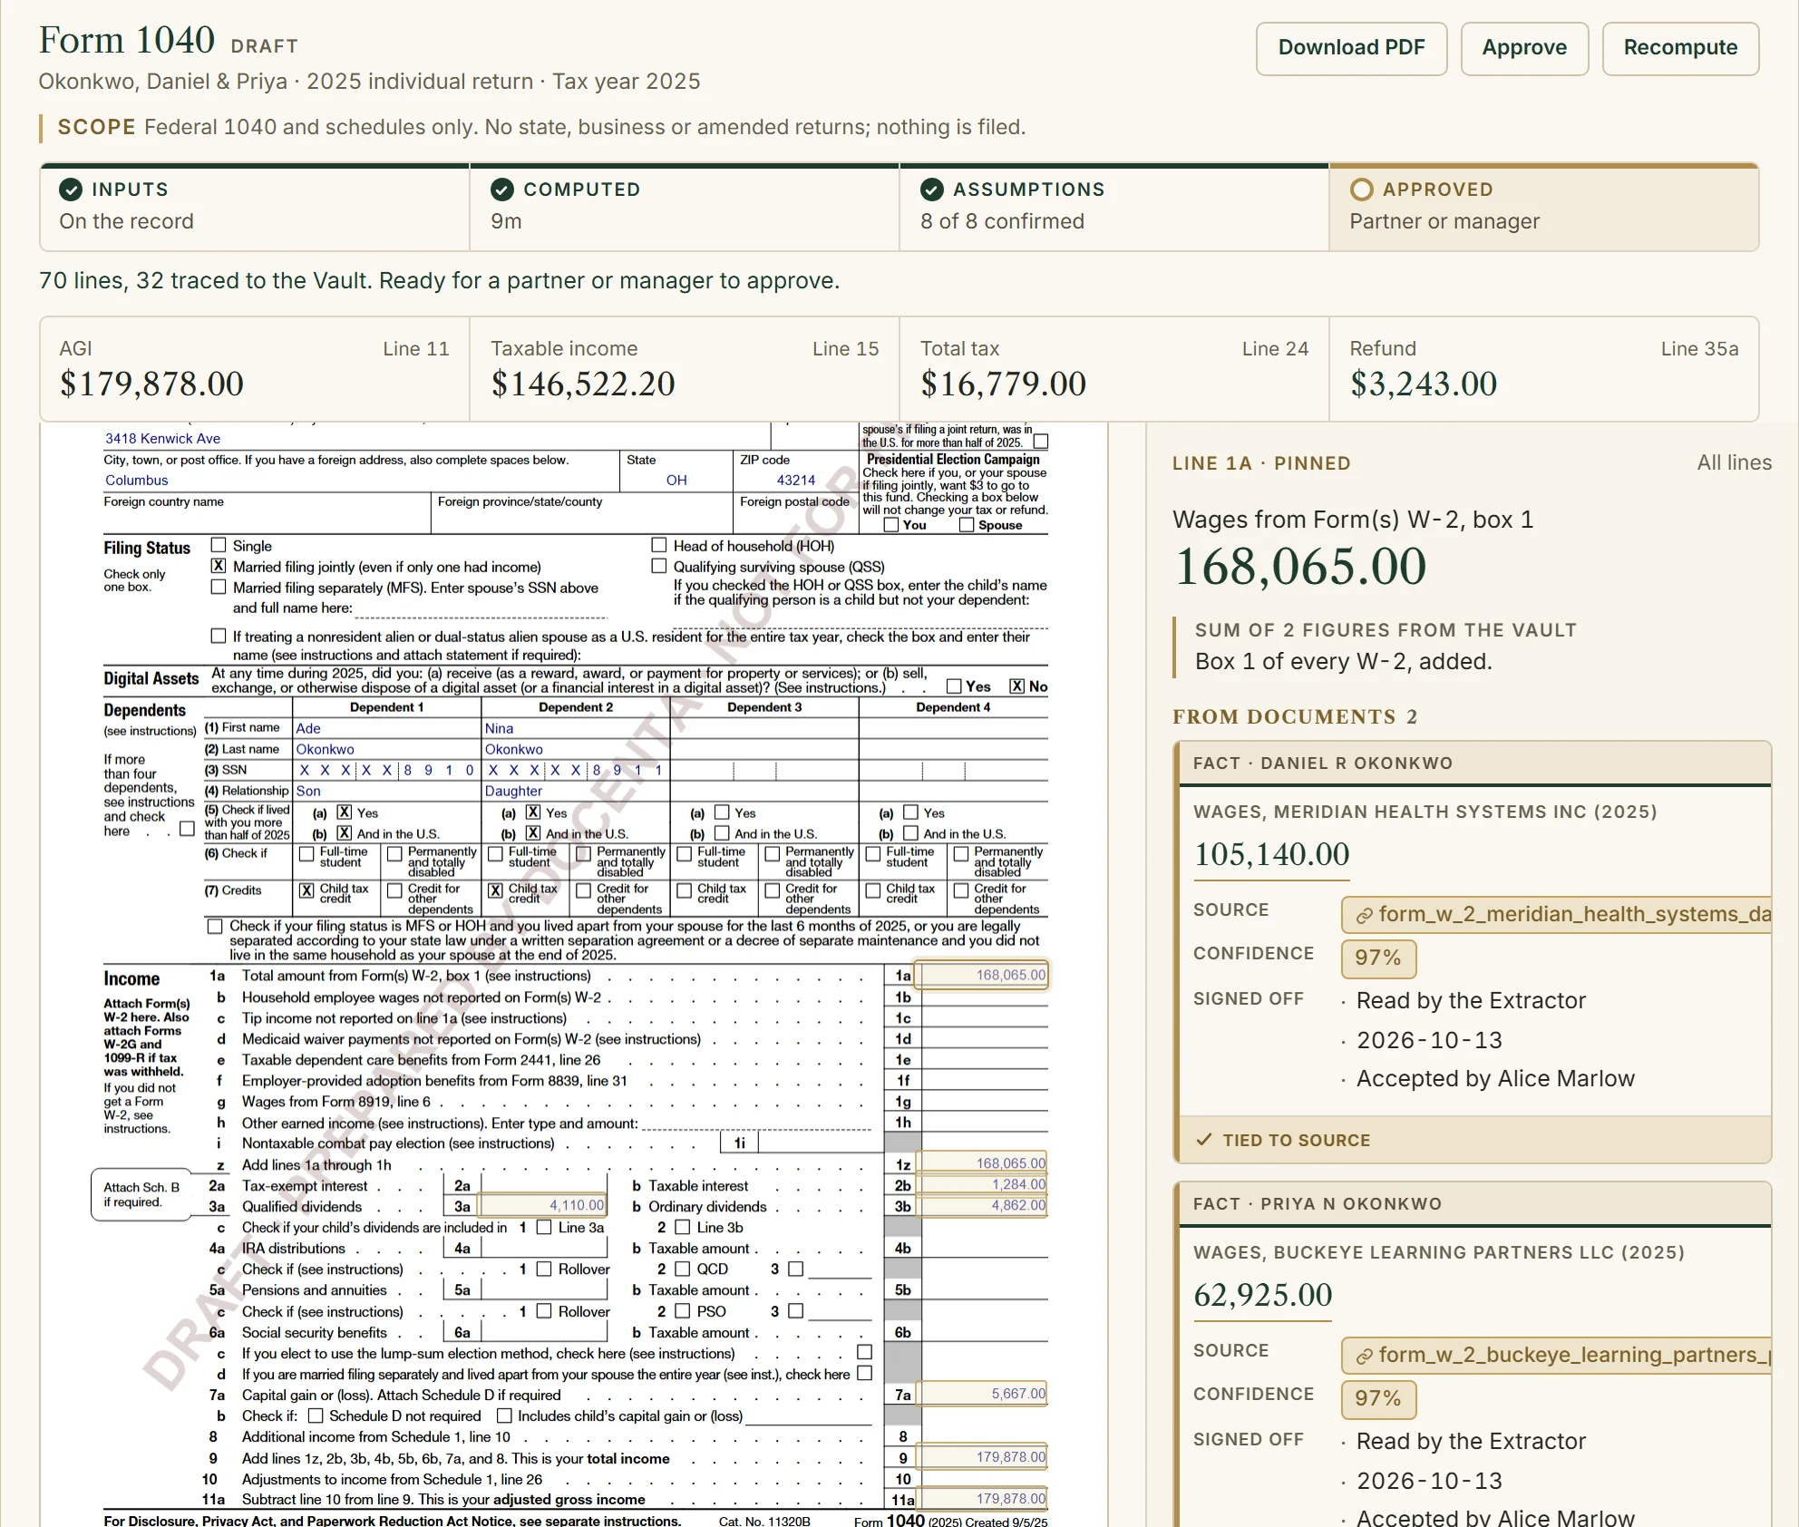Click the Inputs checkmark icon
The image size is (1799, 1527).
tap(71, 190)
